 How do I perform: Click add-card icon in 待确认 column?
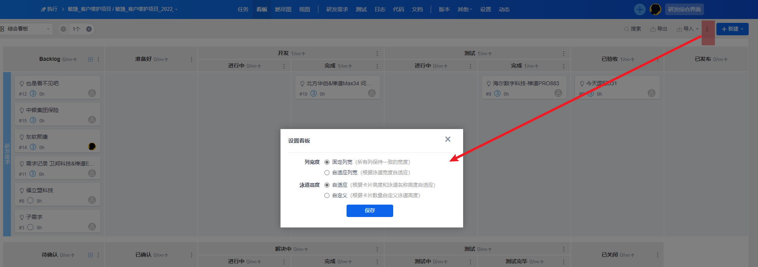pyautogui.click(x=91, y=255)
